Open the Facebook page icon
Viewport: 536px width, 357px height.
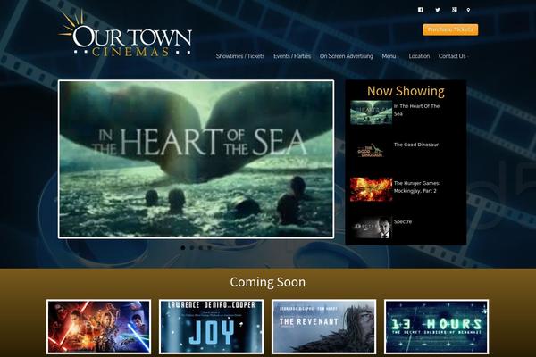tap(421, 10)
